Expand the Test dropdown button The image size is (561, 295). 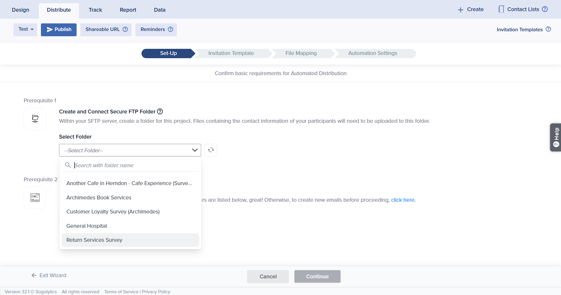tap(25, 29)
